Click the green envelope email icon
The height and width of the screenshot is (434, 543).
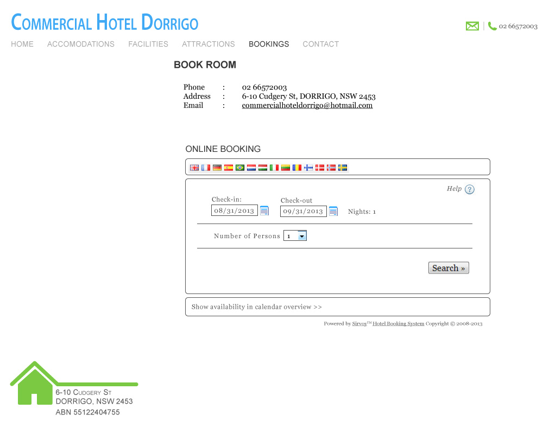click(472, 26)
